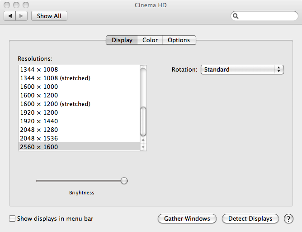Go forward with the right arrow button
Screen dimensions: 302x232
pos(21,16)
